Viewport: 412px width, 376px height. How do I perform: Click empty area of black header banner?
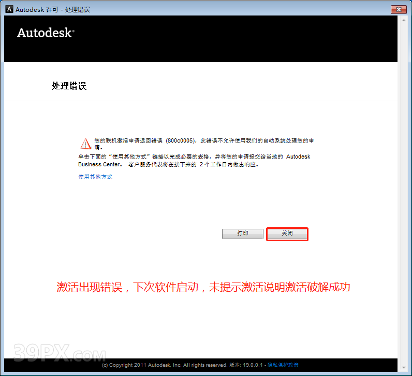click(x=233, y=39)
